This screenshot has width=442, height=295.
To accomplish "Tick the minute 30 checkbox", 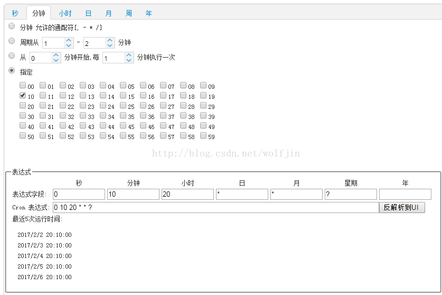I will pyautogui.click(x=23, y=115).
